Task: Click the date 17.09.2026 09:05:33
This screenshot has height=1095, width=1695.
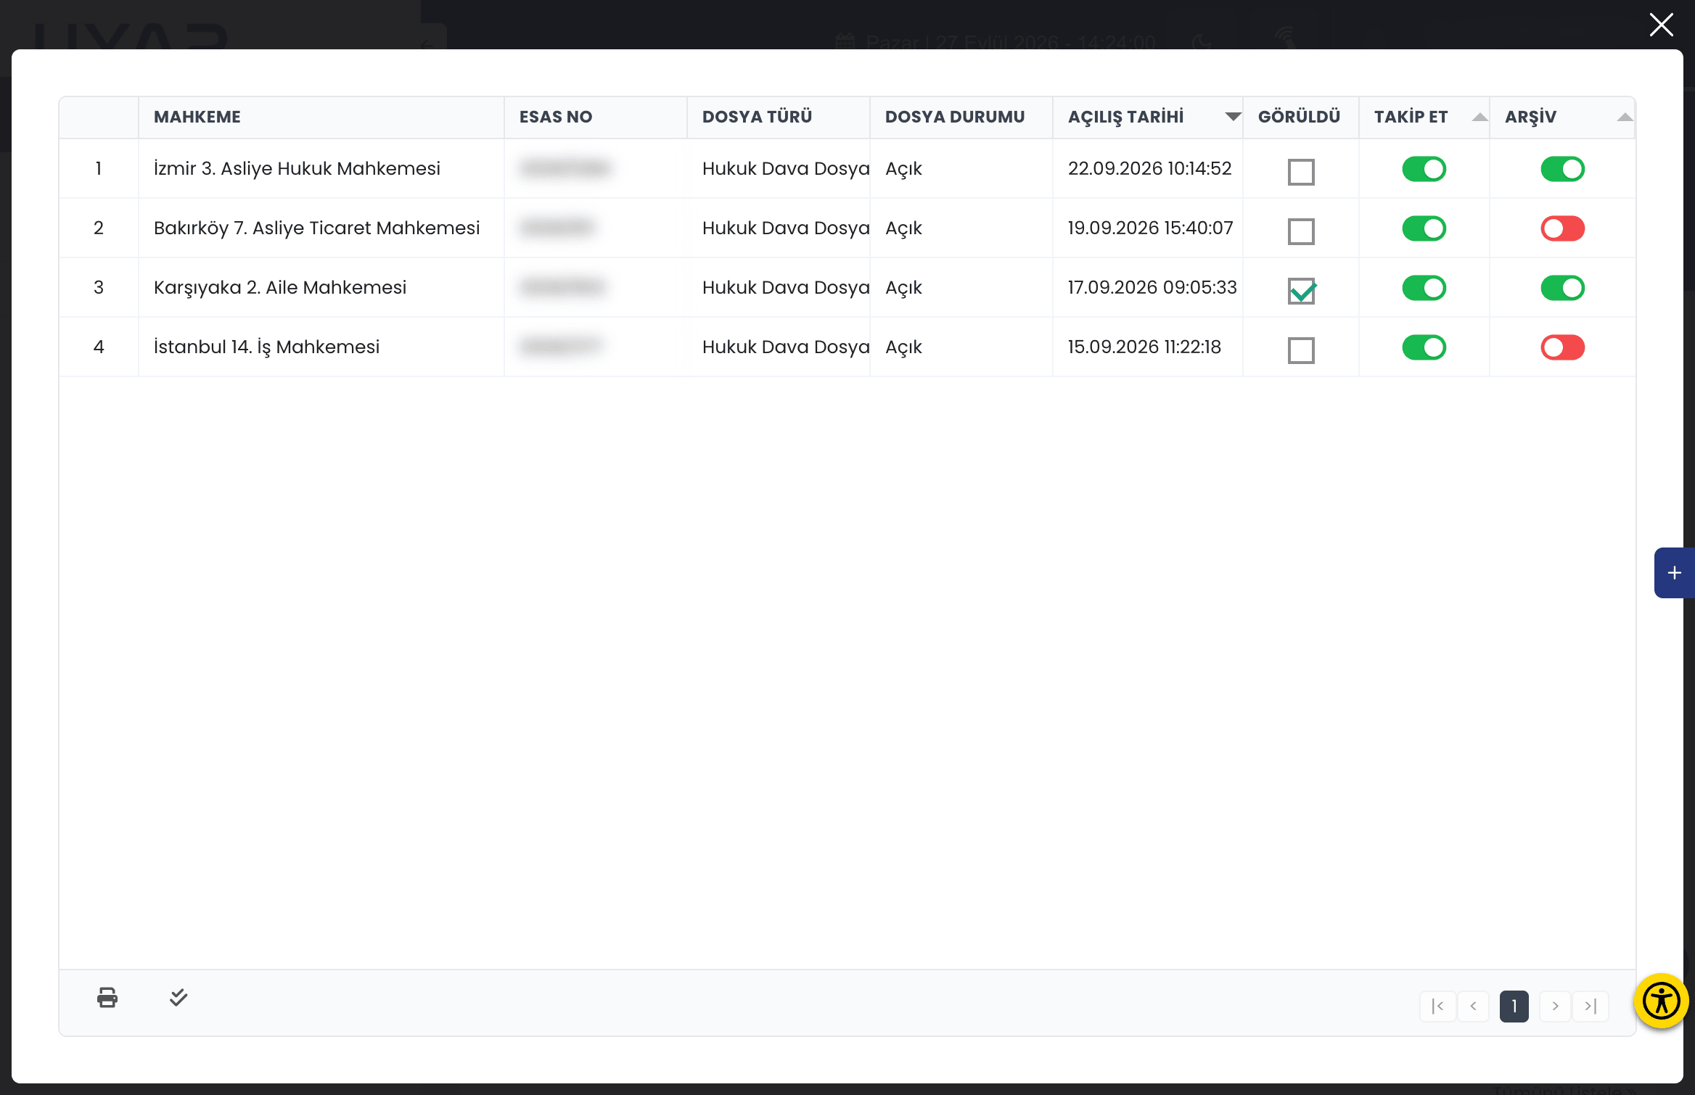Action: [x=1152, y=287]
